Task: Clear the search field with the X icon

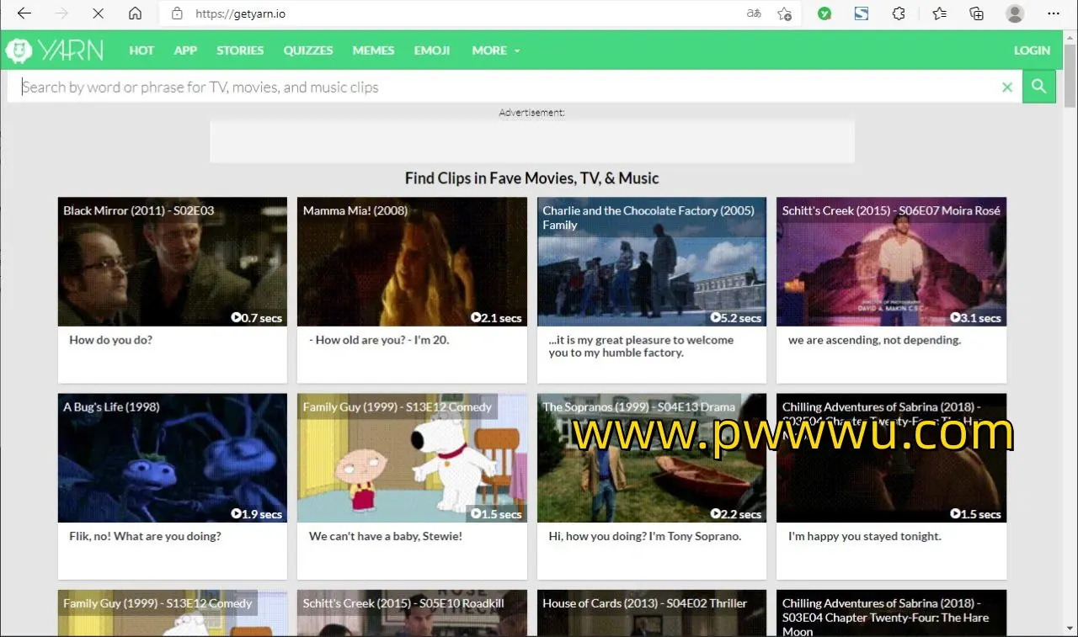Action: (x=1006, y=88)
